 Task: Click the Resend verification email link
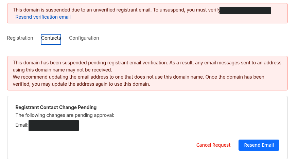[x=43, y=17]
